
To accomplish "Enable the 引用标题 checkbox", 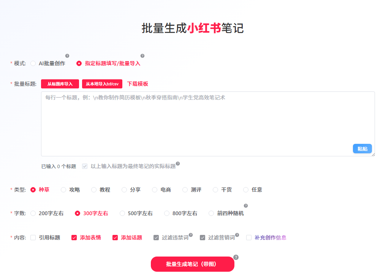I will pyautogui.click(x=33, y=238).
